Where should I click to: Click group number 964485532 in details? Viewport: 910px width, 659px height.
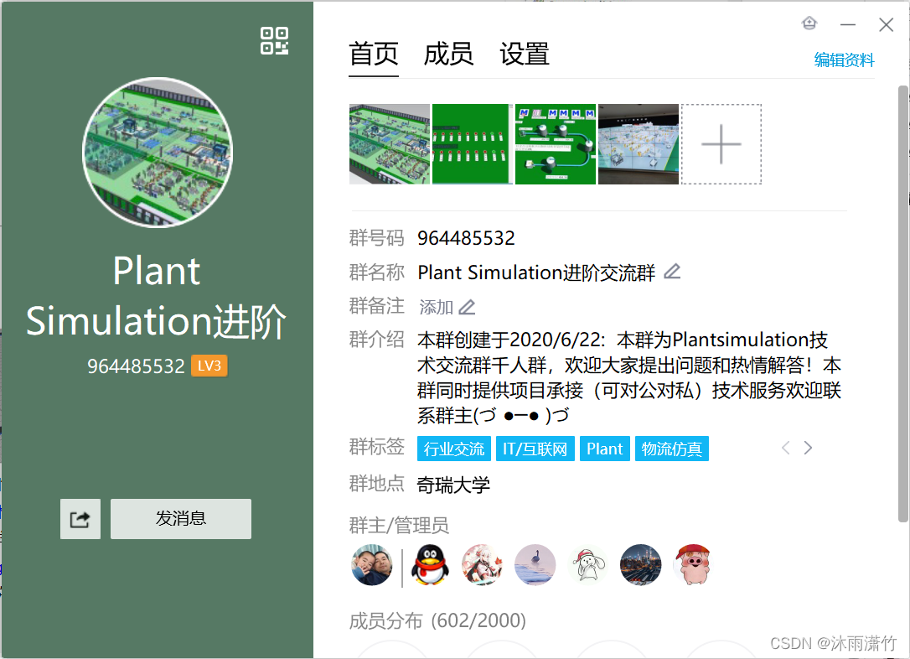[x=466, y=238]
